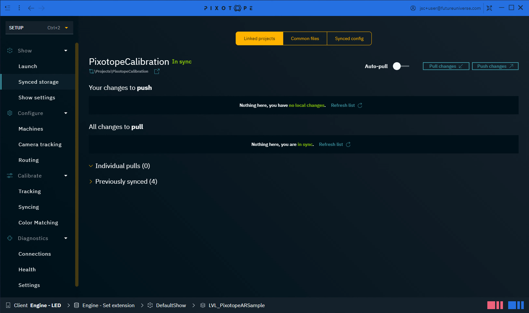This screenshot has width=529, height=313.
Task: Click the project path branch icon
Action: click(x=91, y=71)
